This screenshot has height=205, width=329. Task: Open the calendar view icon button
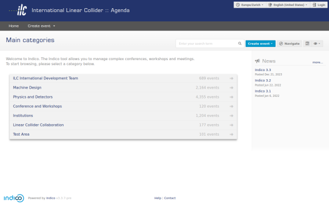coord(307,44)
